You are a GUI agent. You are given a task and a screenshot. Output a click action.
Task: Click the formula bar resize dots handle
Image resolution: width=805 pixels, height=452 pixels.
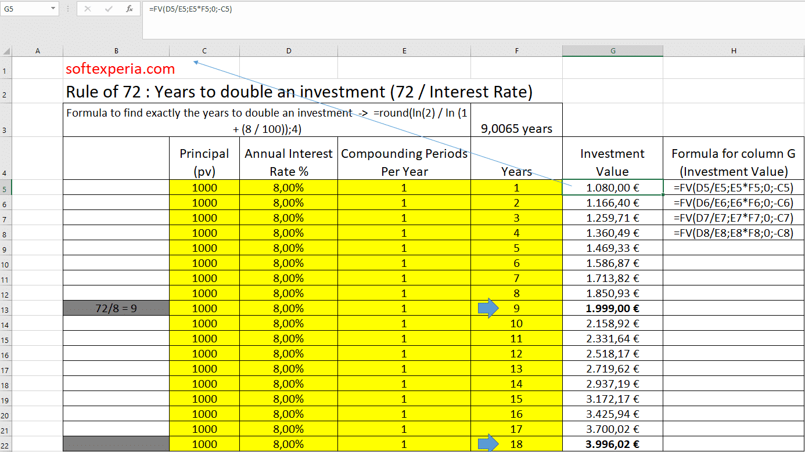pos(68,9)
